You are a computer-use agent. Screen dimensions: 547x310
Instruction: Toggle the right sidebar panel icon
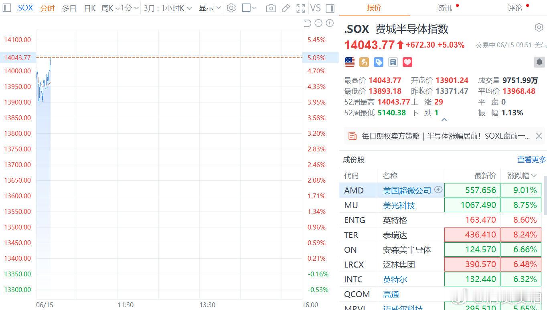(x=330, y=8)
